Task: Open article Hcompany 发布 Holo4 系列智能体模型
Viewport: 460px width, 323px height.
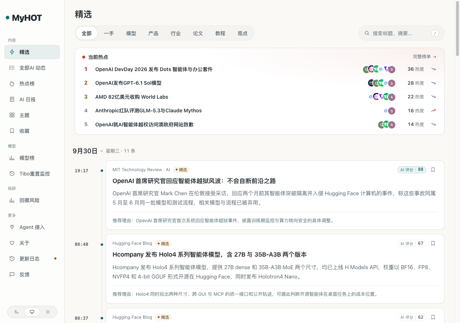Action: [210, 254]
